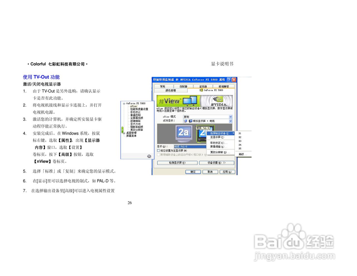Switch to the 颜色管理 tab
Viewport: 357px width, 276px height.
[x=171, y=90]
